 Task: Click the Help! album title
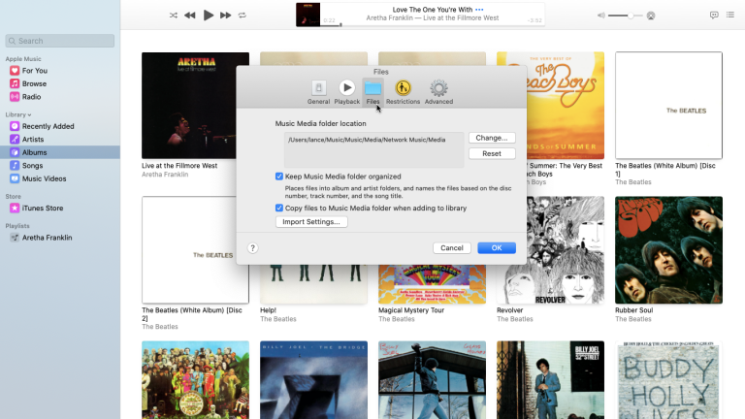coord(269,310)
